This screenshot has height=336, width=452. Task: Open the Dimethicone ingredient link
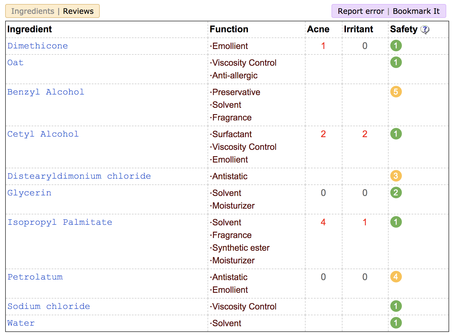point(38,46)
